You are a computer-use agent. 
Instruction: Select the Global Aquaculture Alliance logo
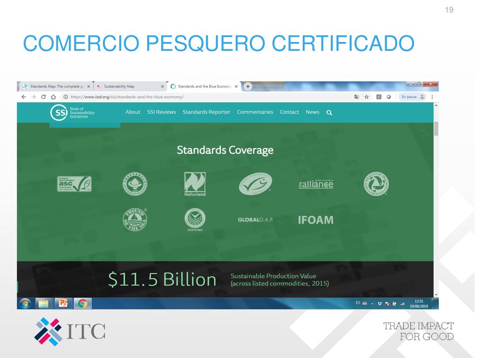click(316, 184)
